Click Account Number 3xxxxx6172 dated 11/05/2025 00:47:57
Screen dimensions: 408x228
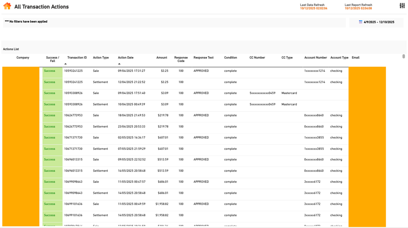[x=312, y=182]
